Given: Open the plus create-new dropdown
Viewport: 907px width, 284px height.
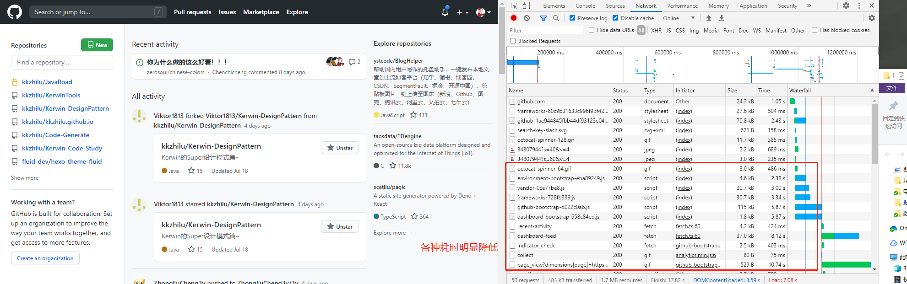Looking at the screenshot, I should coord(462,12).
